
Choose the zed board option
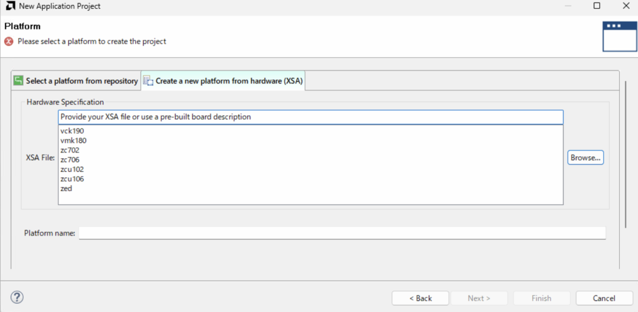click(x=66, y=188)
